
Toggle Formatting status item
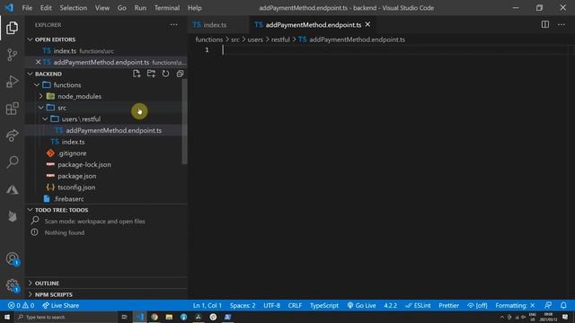[515, 305]
